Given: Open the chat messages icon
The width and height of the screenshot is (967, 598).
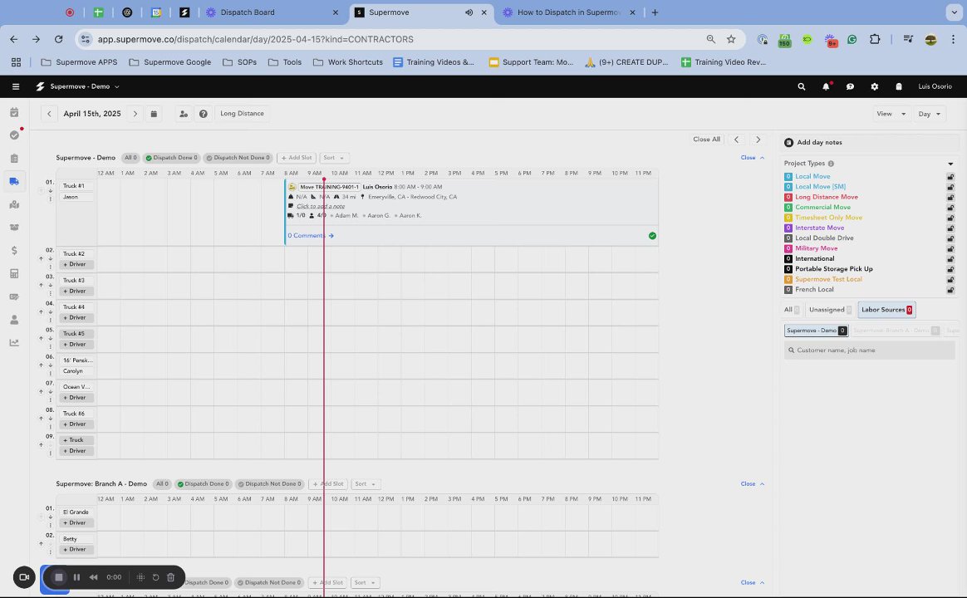Looking at the screenshot, I should (x=850, y=87).
